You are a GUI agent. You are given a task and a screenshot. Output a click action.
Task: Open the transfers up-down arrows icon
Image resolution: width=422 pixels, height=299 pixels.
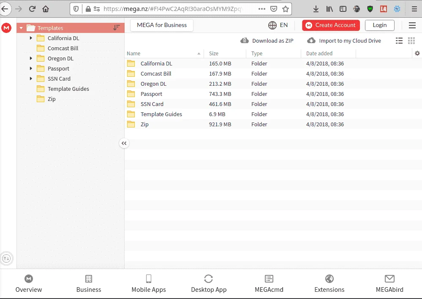pos(6,258)
